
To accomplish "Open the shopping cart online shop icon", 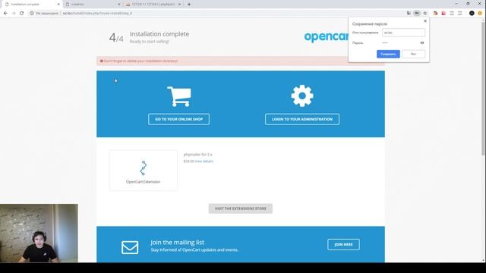I will click(x=179, y=96).
